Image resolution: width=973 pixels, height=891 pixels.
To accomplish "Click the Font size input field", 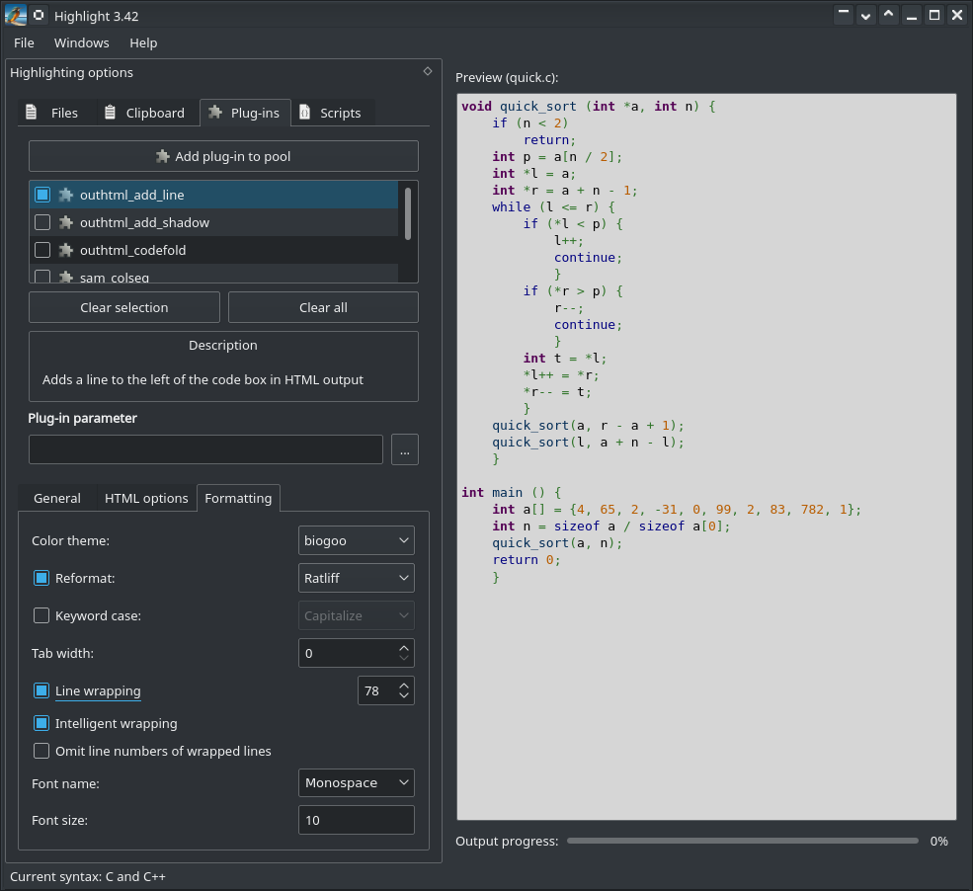I will (x=357, y=820).
